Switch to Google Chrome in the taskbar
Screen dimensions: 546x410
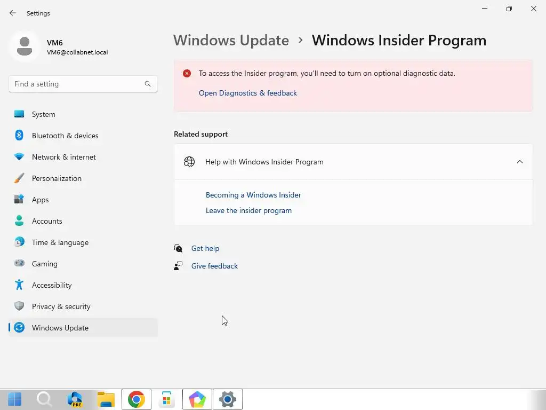coord(136,399)
